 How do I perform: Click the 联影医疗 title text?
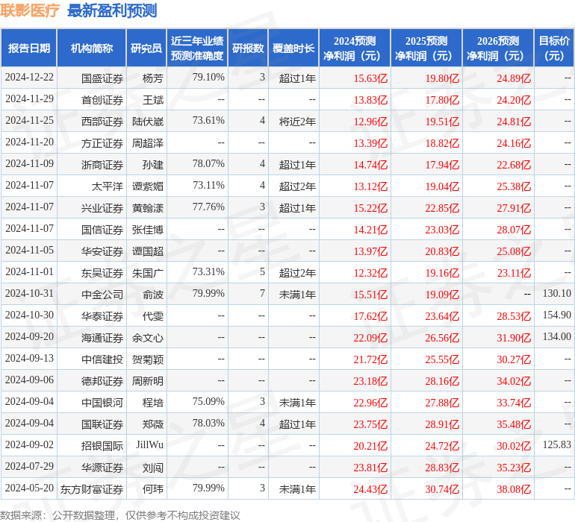(x=30, y=10)
